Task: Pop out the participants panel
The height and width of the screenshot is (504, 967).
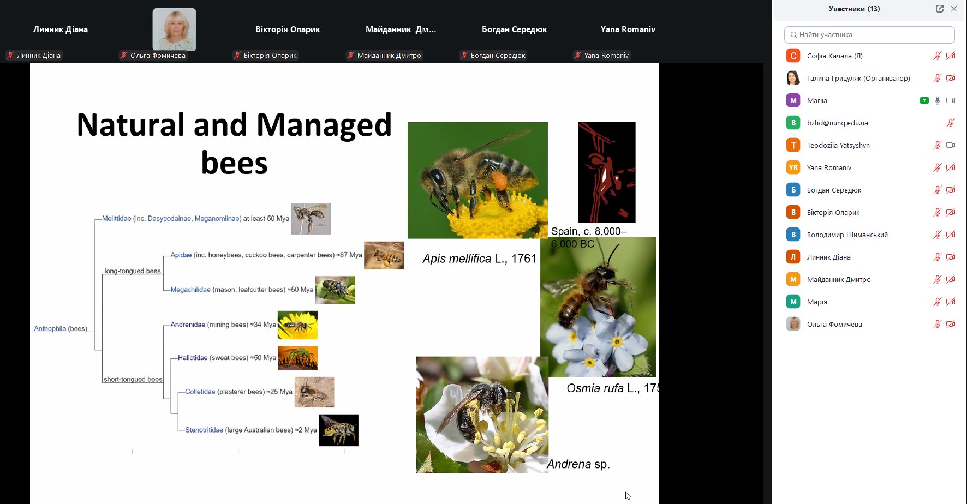Action: click(x=940, y=9)
